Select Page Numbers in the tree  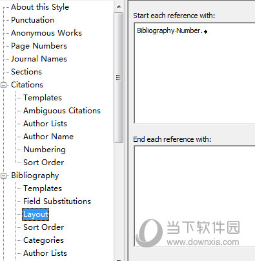coord(39,46)
